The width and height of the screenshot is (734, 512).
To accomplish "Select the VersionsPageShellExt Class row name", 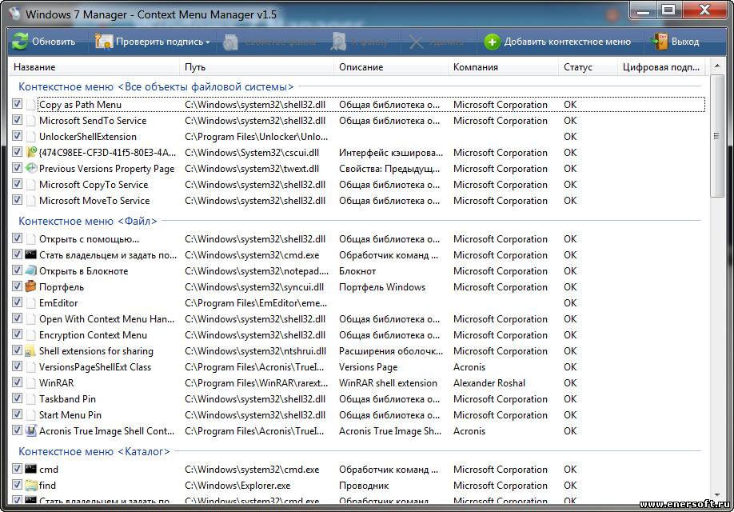I will click(x=95, y=366).
